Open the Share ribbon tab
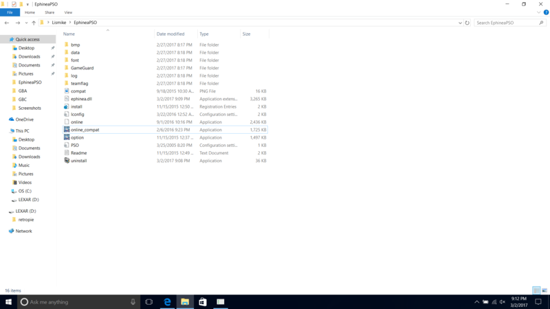 pyautogui.click(x=49, y=12)
